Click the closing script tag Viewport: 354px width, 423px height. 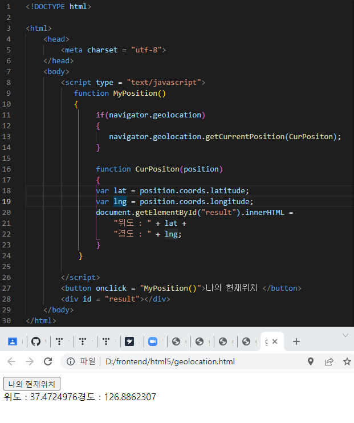pyautogui.click(x=80, y=277)
